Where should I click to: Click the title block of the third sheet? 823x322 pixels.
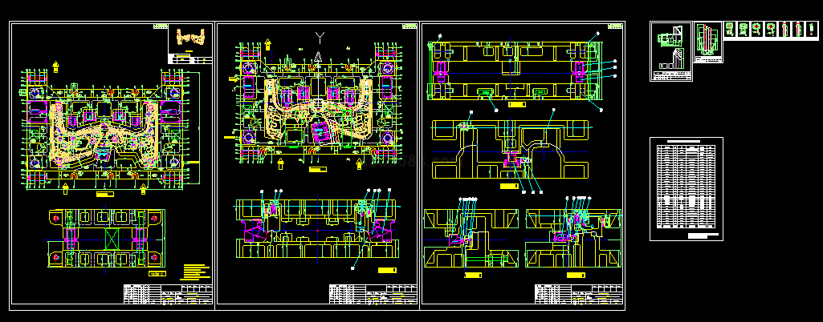pyautogui.click(x=578, y=294)
